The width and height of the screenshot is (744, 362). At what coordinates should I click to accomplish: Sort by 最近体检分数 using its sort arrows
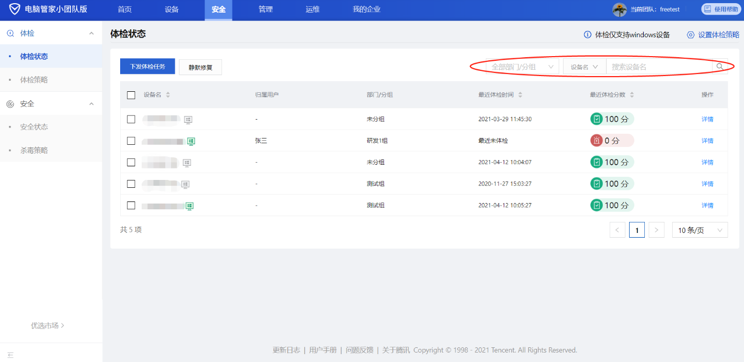pyautogui.click(x=632, y=95)
